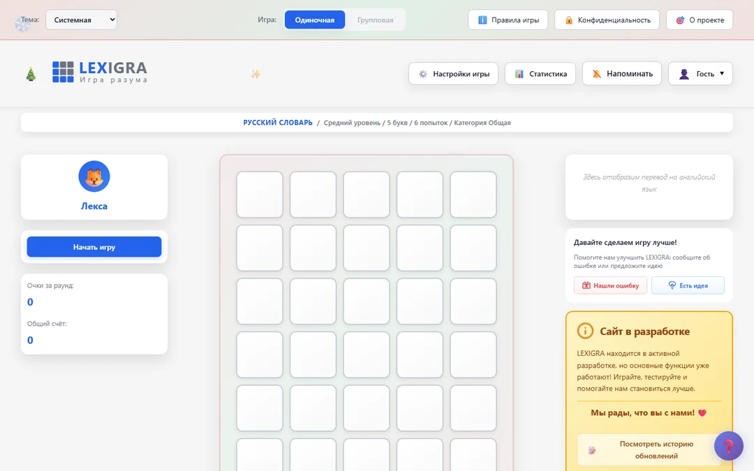Open the РУССКИЙ СЛОВАРЬ link
Image resolution: width=754 pixels, height=471 pixels.
[x=277, y=123]
